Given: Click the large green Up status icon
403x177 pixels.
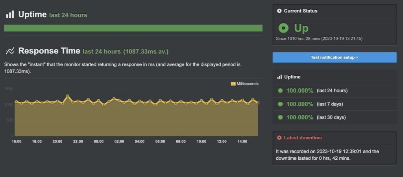Looking at the screenshot, I should (283, 28).
